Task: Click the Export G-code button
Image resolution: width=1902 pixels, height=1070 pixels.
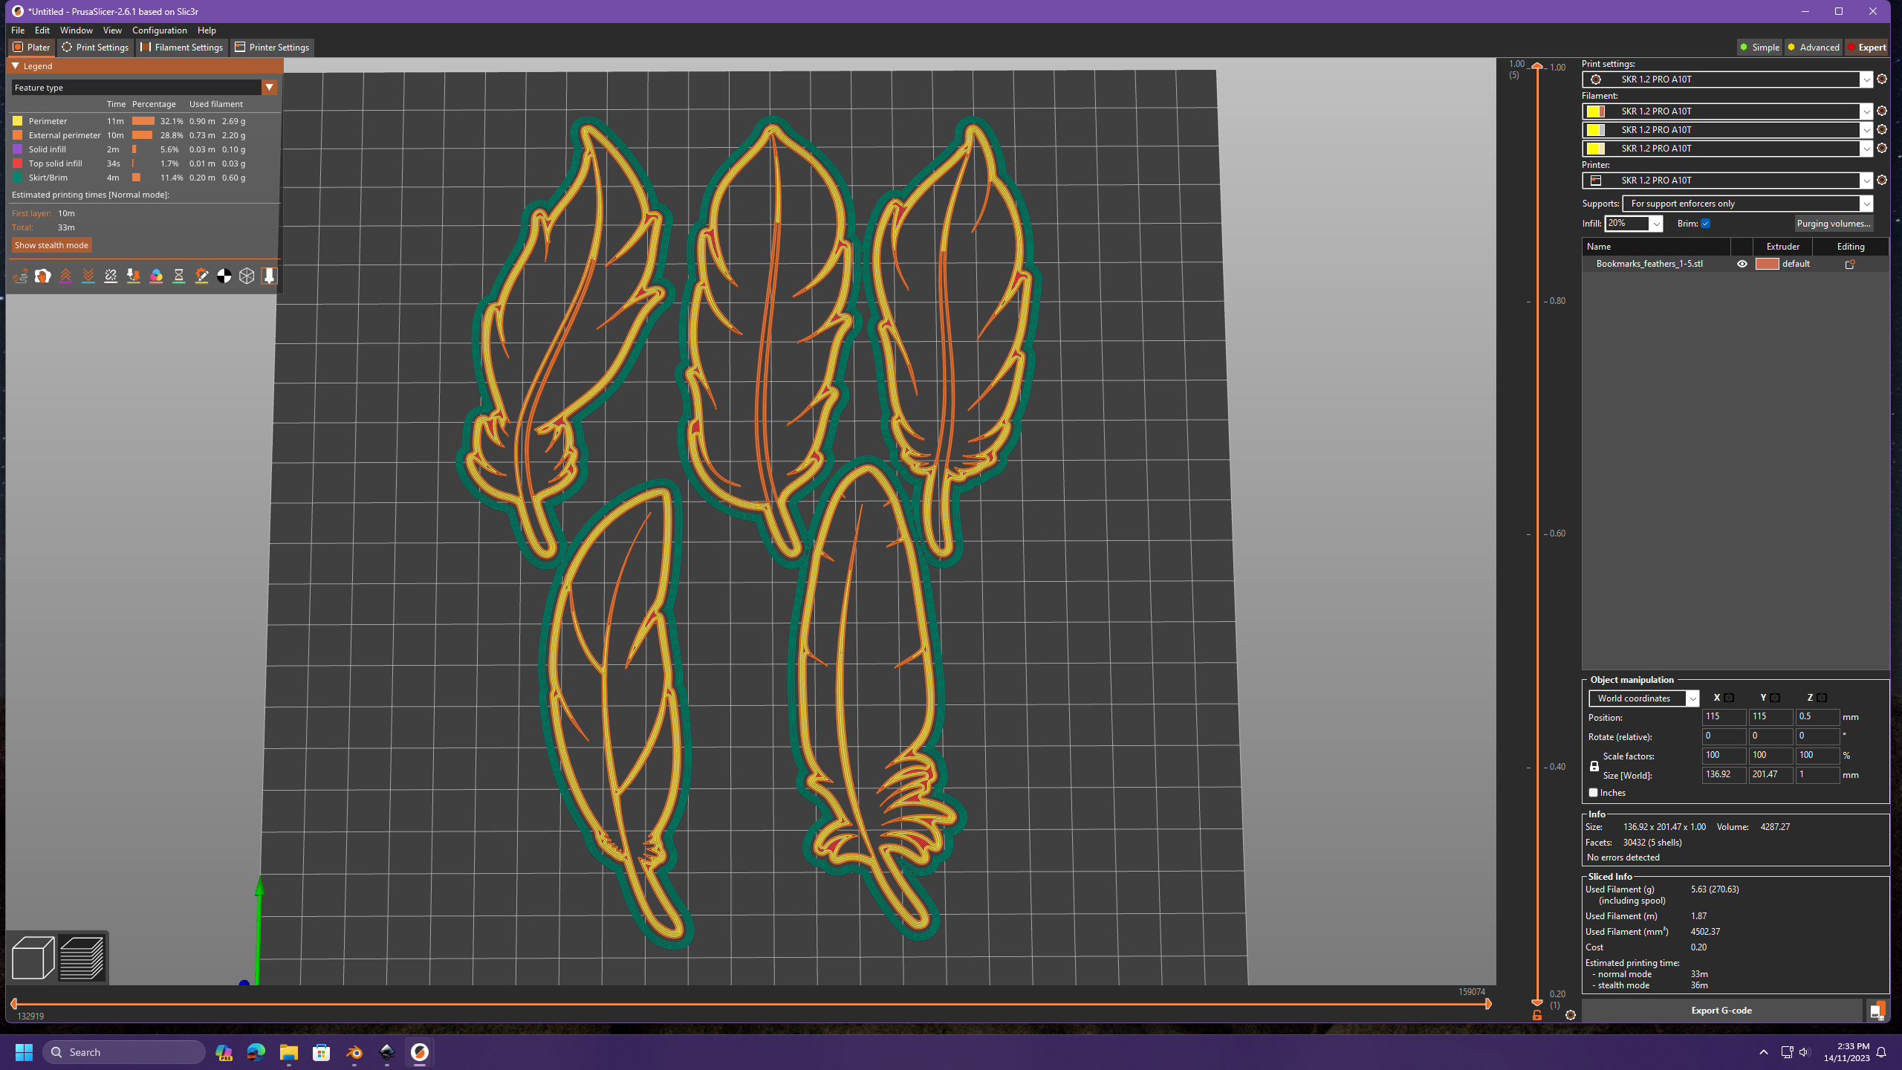Action: point(1722,1011)
